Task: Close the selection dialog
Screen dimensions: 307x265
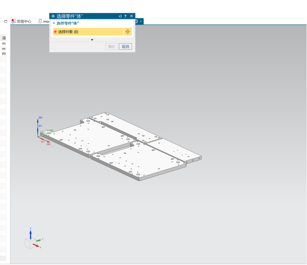Action: click(x=132, y=16)
